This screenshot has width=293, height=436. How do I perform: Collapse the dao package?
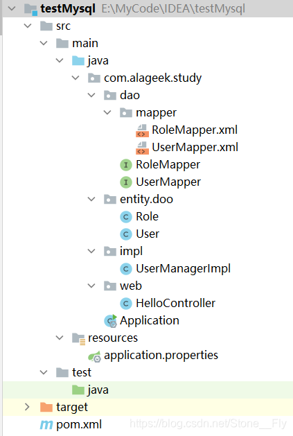(x=91, y=96)
